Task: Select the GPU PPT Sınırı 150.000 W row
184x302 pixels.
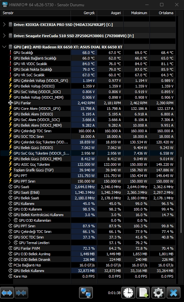Action: pos(88,181)
